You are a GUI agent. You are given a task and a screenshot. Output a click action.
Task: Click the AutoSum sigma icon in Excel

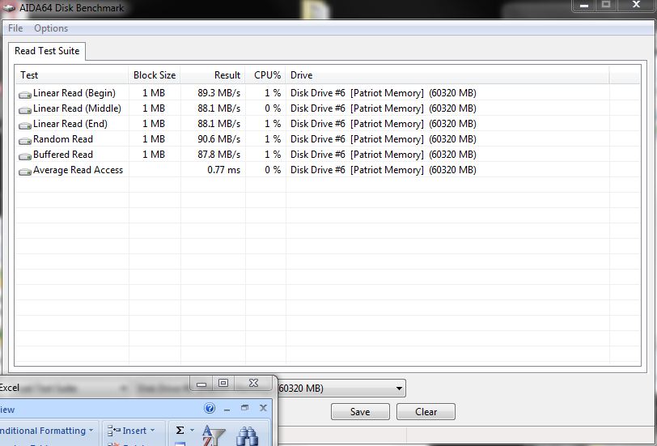(180, 431)
